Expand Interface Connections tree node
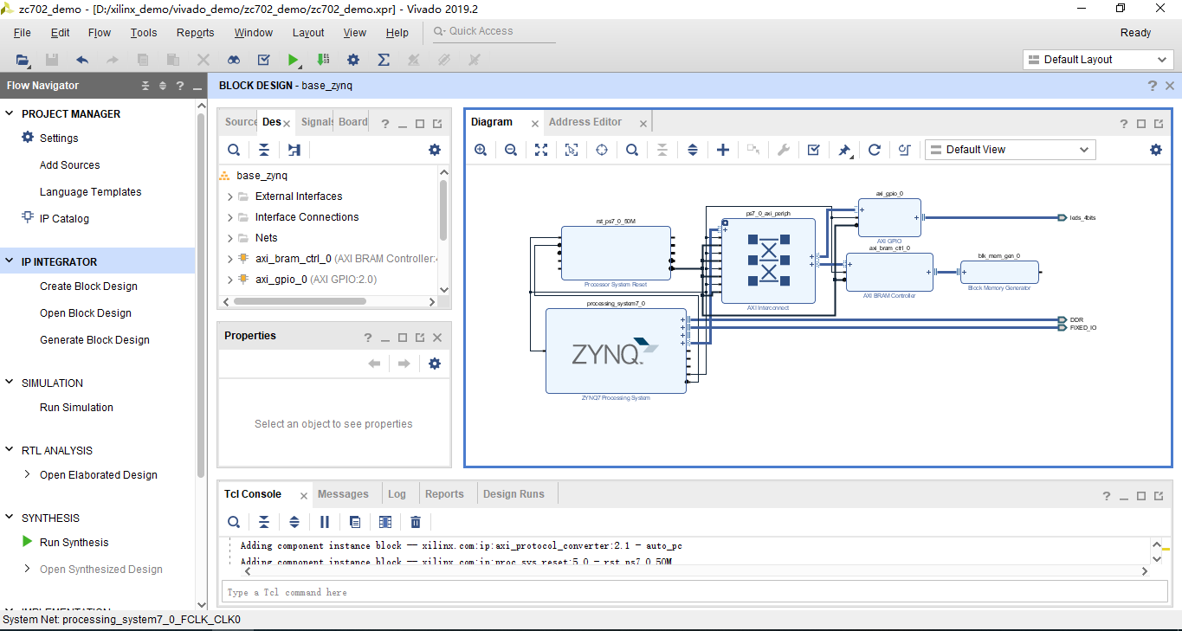Viewport: 1182px width, 631px height. pos(230,217)
